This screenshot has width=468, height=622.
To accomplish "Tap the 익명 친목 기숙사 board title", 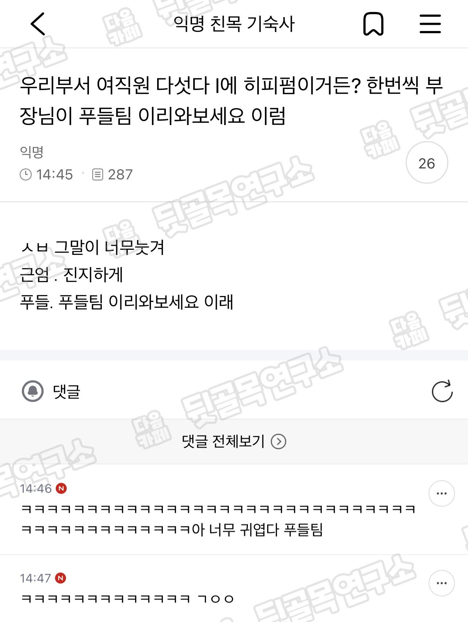I will pos(234,24).
